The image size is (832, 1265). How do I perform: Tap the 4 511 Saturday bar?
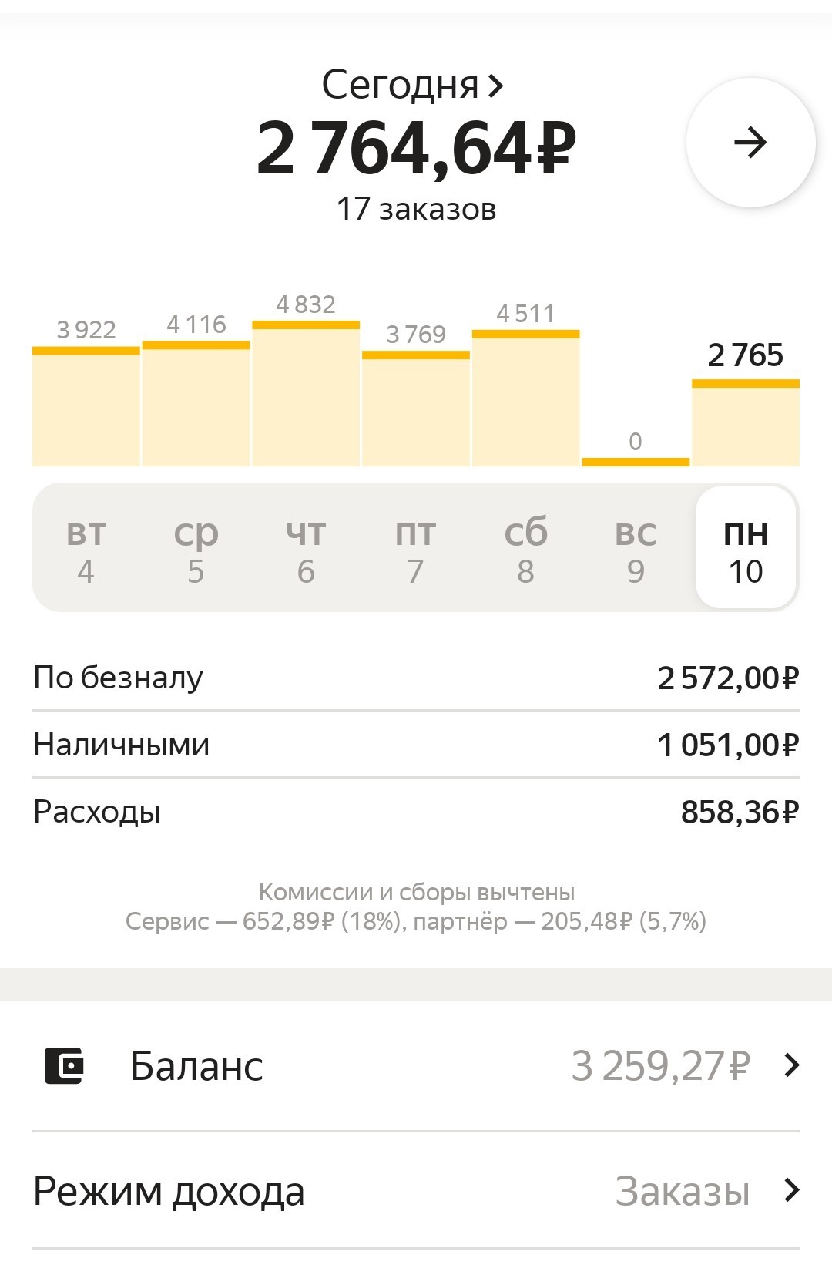[525, 398]
